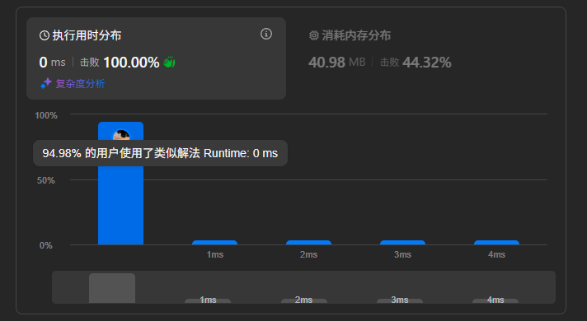Click the 2ms x-axis label under chart
The height and width of the screenshot is (321, 587).
click(308, 254)
